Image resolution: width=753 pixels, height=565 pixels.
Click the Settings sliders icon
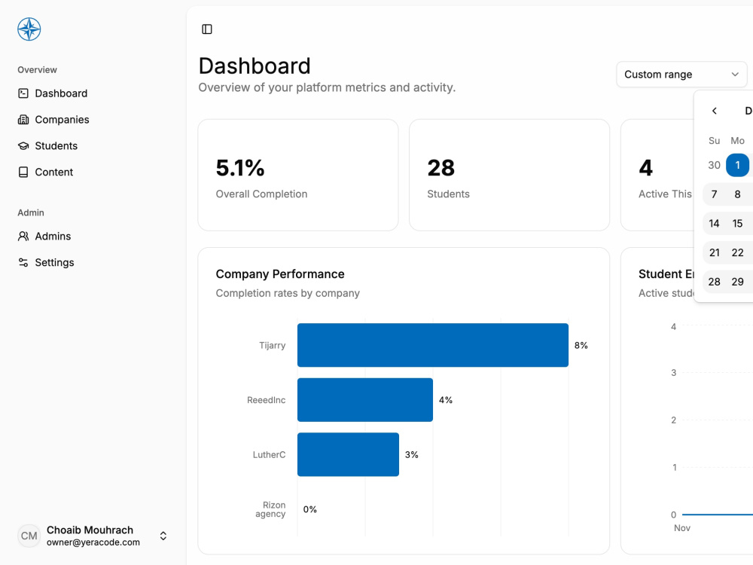(x=23, y=262)
